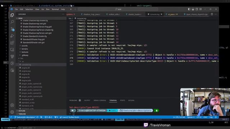This screenshot has height=129, width=230.
Task: Open the Extensions view
Action: click(12, 43)
